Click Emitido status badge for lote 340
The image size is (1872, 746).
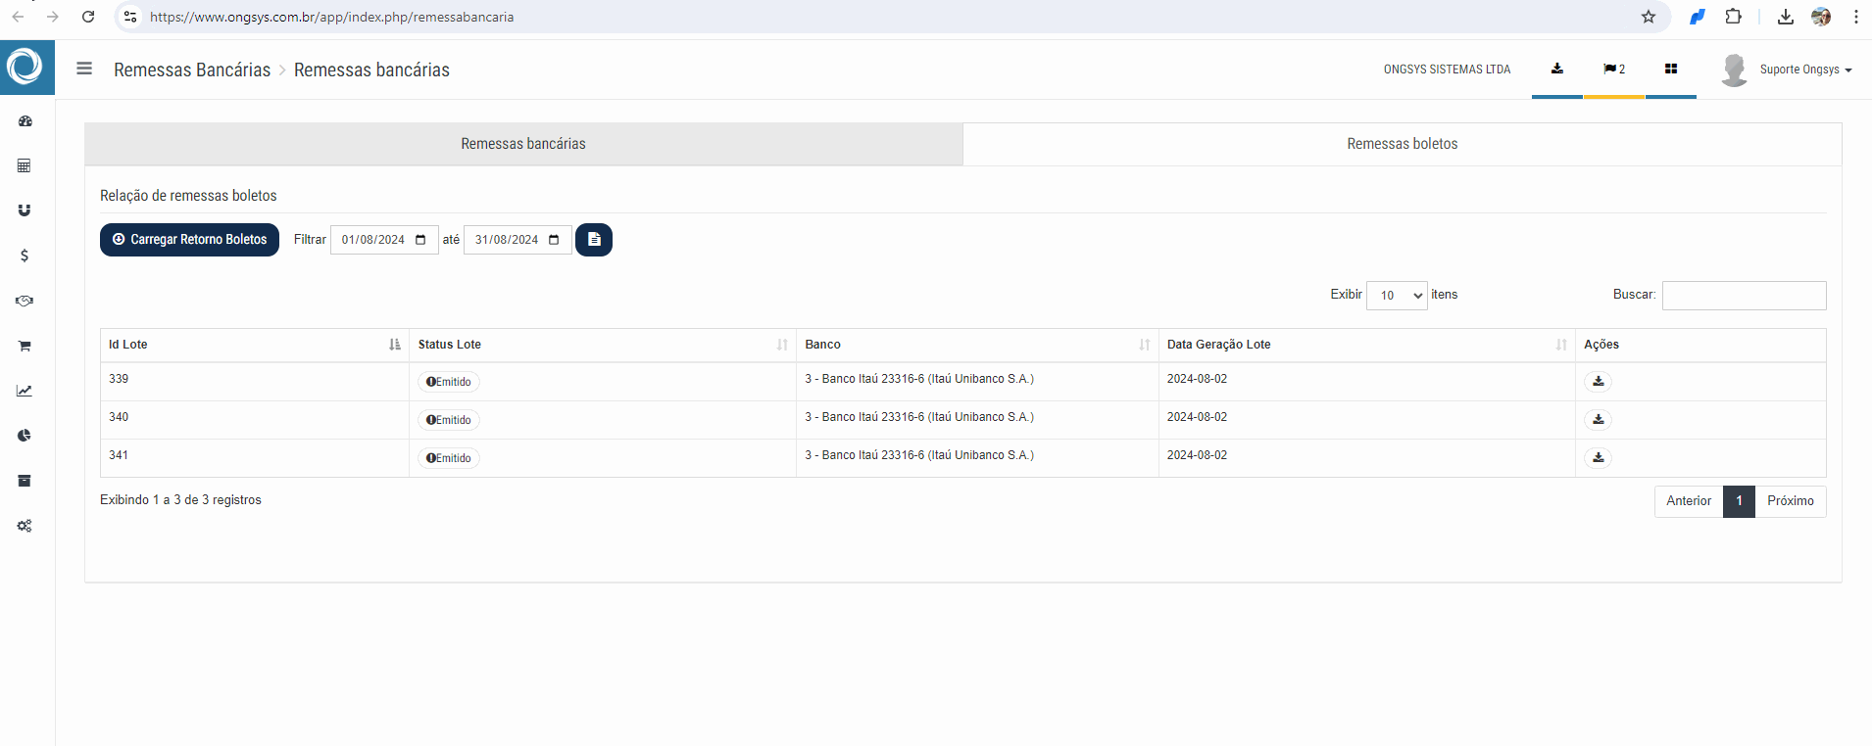449,420
